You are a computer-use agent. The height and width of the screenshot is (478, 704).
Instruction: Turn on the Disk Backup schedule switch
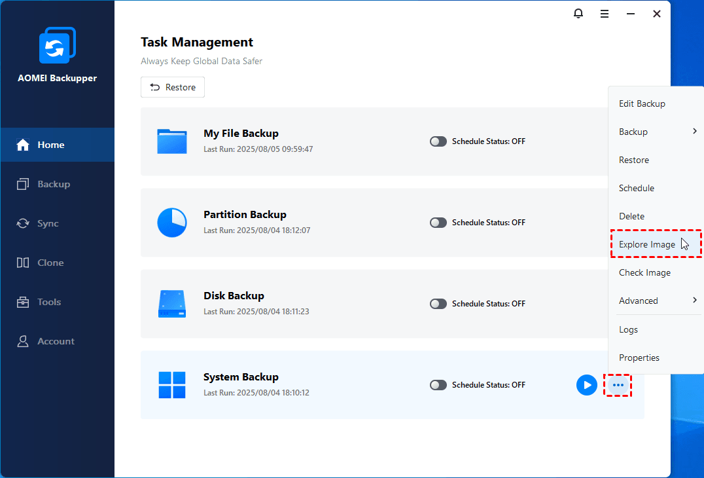438,304
